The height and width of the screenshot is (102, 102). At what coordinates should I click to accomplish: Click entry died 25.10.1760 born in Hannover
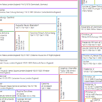[x=20, y=86]
